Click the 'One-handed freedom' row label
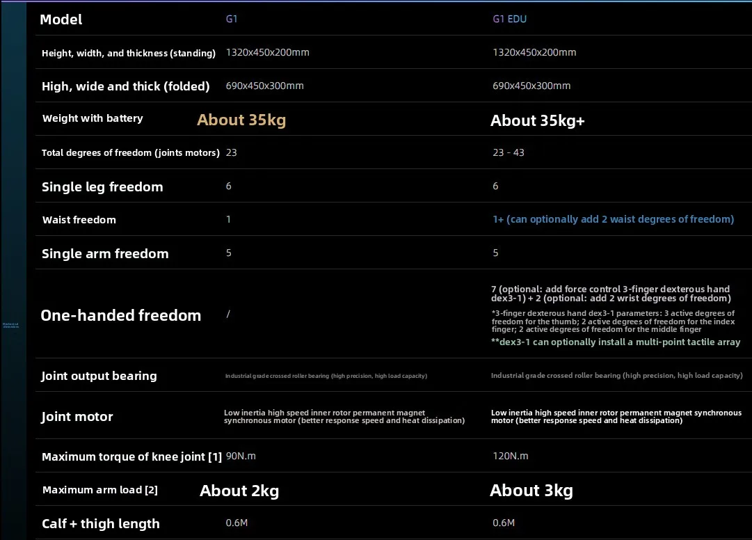 121,315
